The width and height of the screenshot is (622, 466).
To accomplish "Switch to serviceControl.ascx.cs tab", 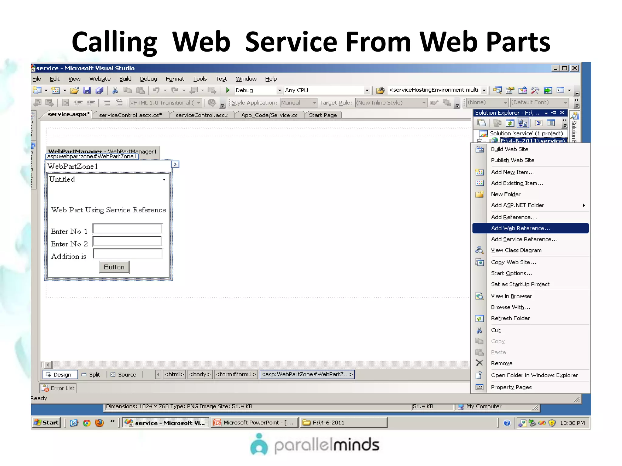I will pos(130,115).
